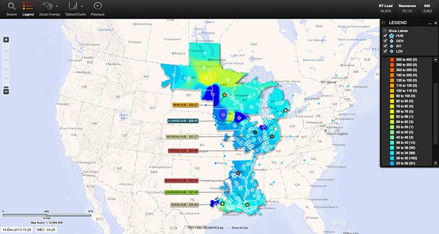Image resolution: width=439 pixels, height=234 pixels.
Task: Close the Legend panel
Action: pos(435,23)
